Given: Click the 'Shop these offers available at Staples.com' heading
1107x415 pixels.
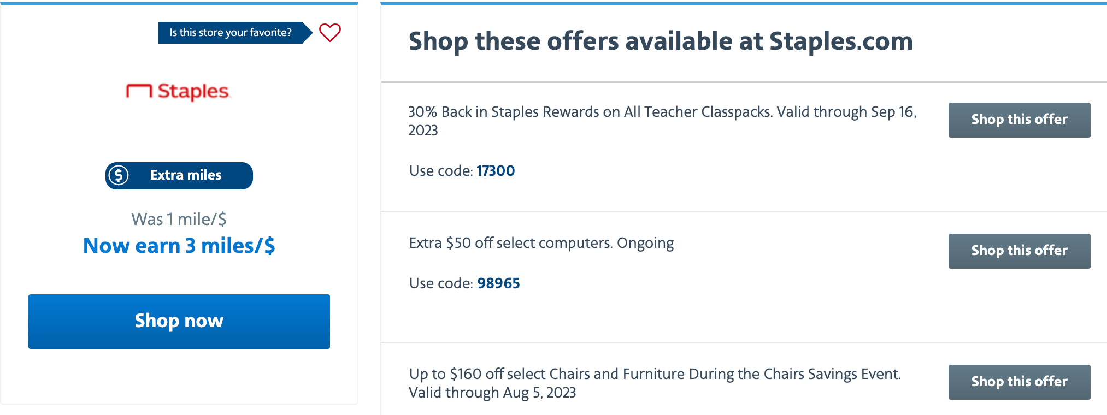Looking at the screenshot, I should click(661, 41).
